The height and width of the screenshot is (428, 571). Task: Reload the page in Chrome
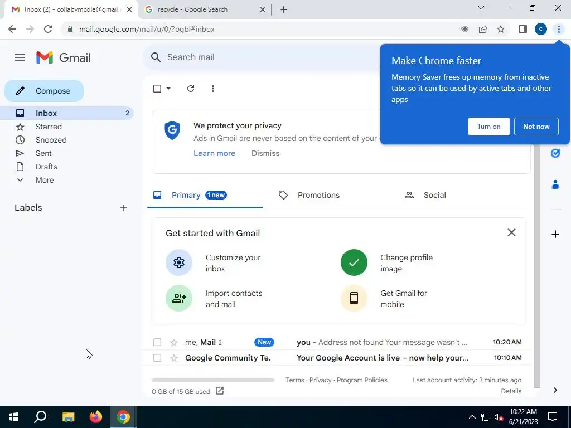pos(48,29)
